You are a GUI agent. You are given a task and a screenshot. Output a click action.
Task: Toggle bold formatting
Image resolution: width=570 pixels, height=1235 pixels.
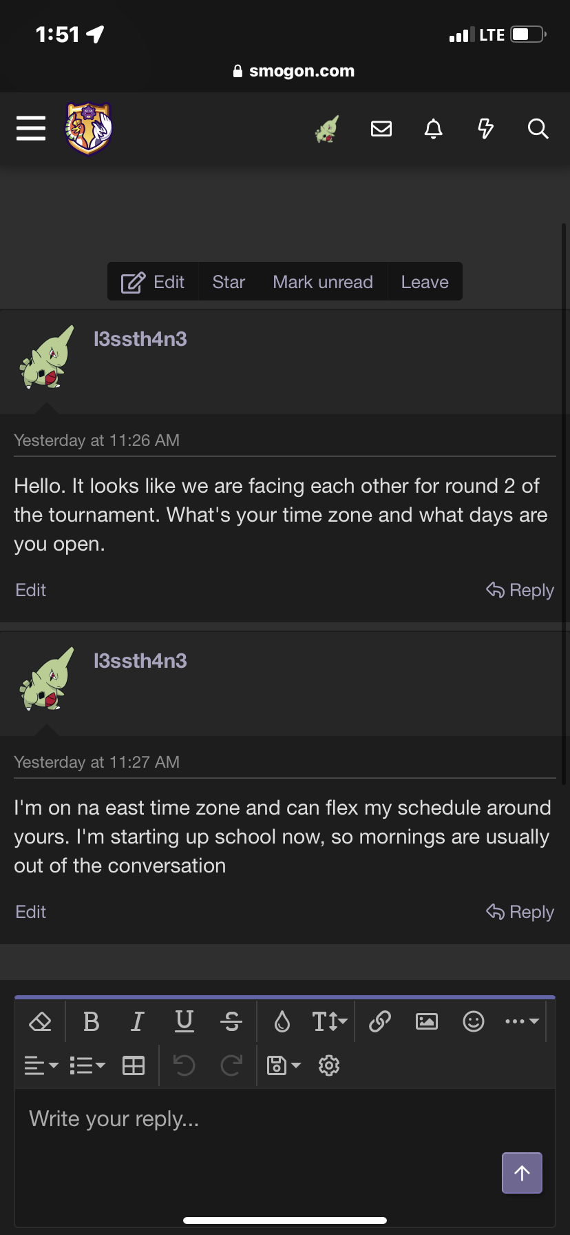pyautogui.click(x=91, y=1021)
